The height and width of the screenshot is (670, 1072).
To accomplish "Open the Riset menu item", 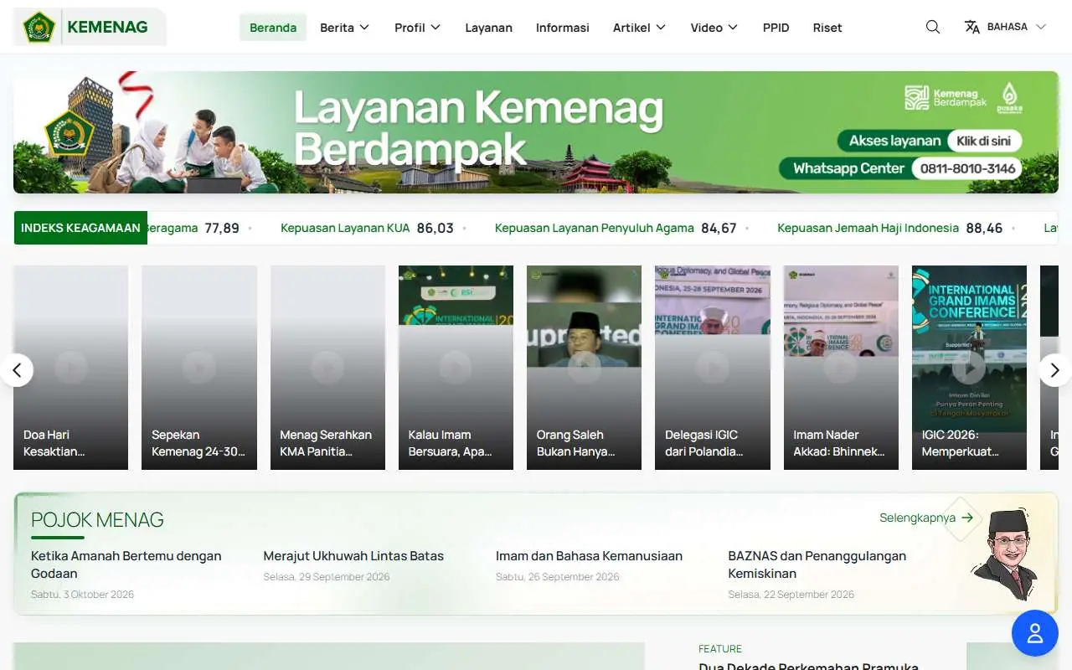I will click(827, 28).
